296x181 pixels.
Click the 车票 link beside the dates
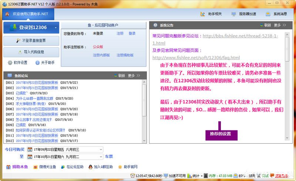[109, 157]
